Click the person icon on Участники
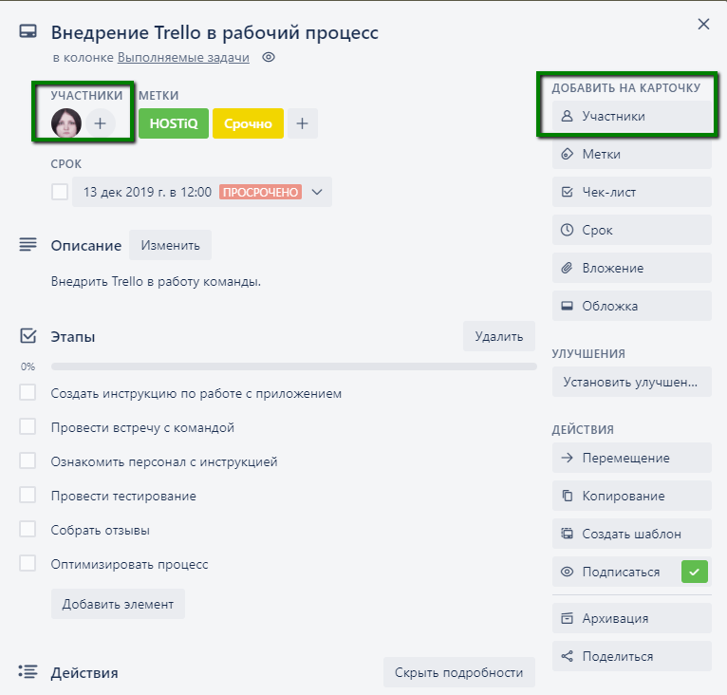 click(x=567, y=116)
